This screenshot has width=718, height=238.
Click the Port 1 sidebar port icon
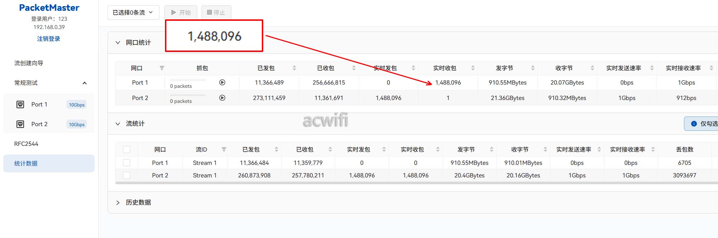20,104
